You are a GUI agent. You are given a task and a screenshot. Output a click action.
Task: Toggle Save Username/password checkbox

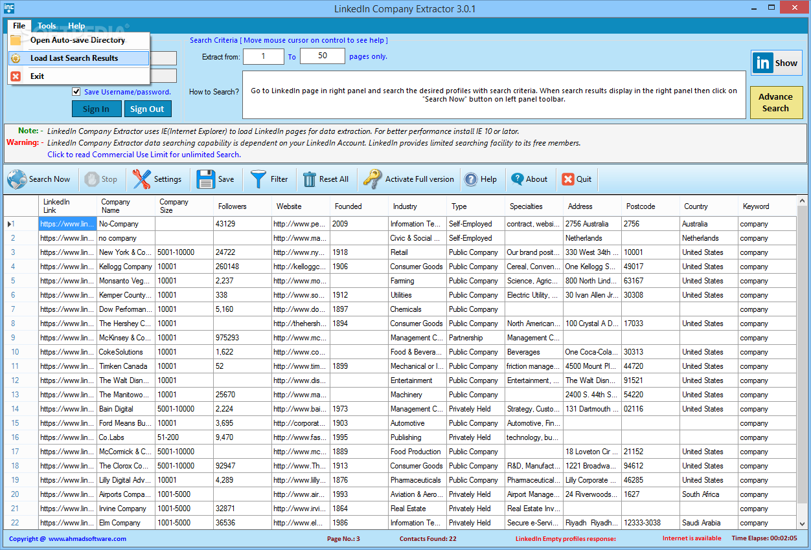(x=76, y=91)
